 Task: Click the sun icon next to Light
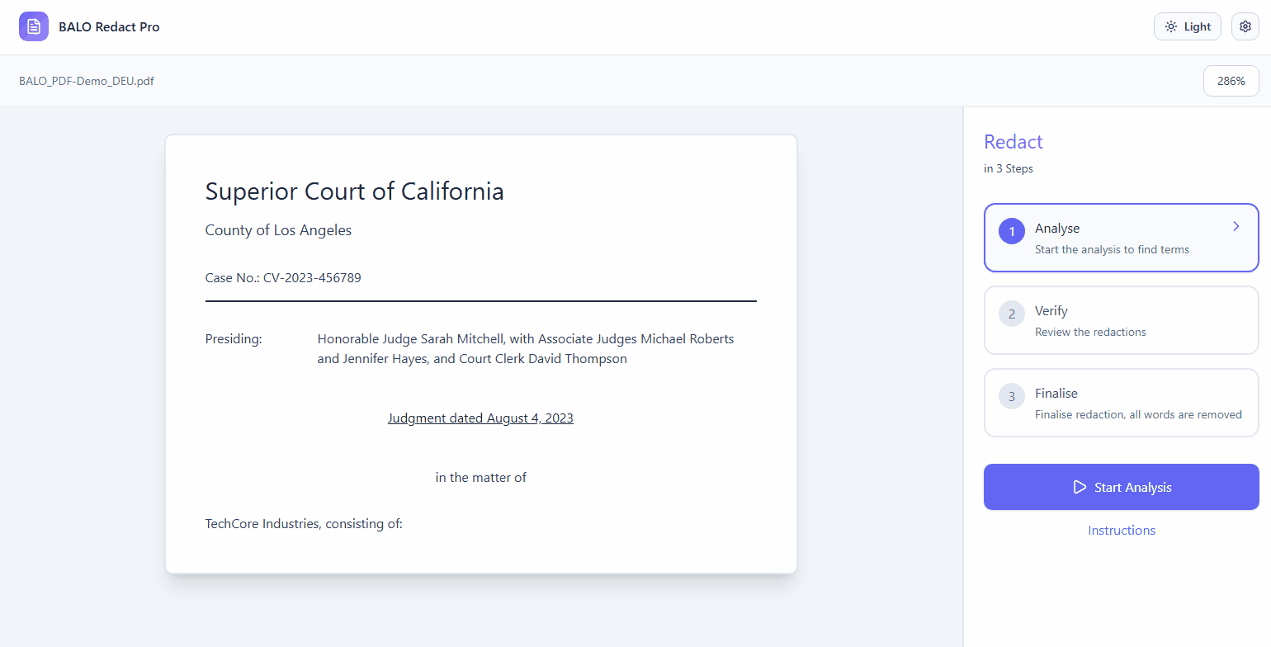tap(1170, 26)
